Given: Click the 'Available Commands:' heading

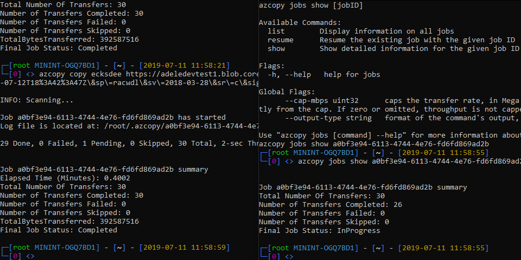Looking at the screenshot, I should [x=300, y=23].
